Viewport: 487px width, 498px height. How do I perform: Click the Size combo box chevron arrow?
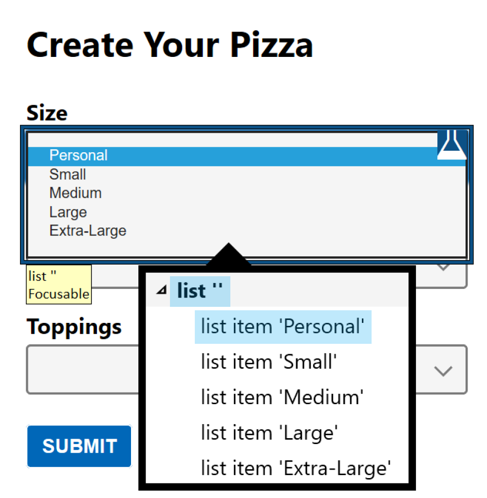[x=443, y=268]
